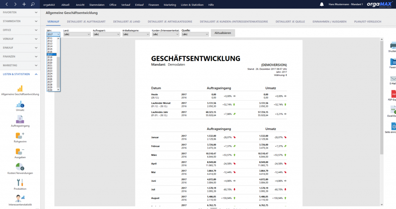Switch to Detailliert je Land tab
396x209 pixels.
click(x=126, y=22)
